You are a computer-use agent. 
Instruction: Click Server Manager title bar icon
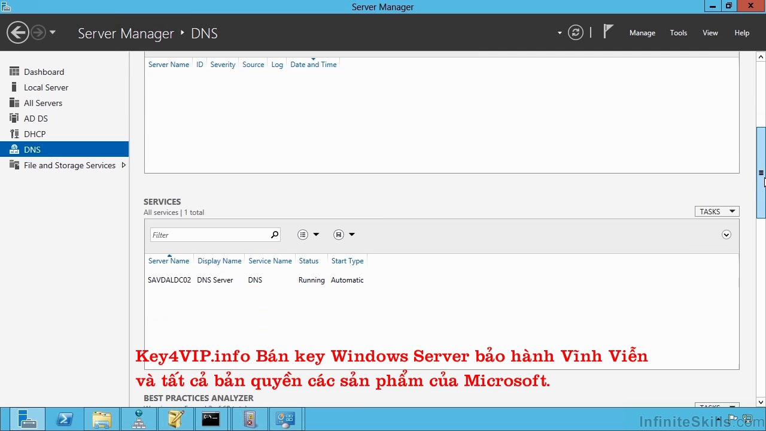pos(6,7)
